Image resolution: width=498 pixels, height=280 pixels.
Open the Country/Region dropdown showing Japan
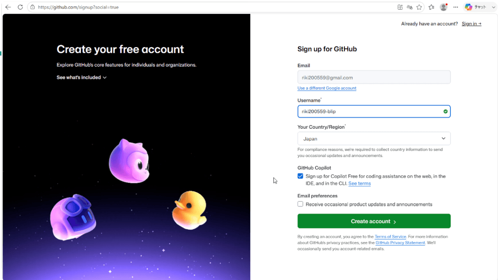(374, 138)
